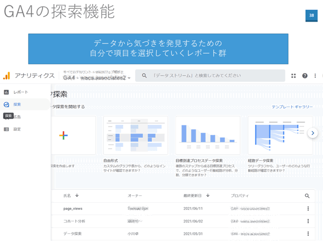Open more options for page_views row
The height and width of the screenshot is (242, 323).
tap(308, 209)
